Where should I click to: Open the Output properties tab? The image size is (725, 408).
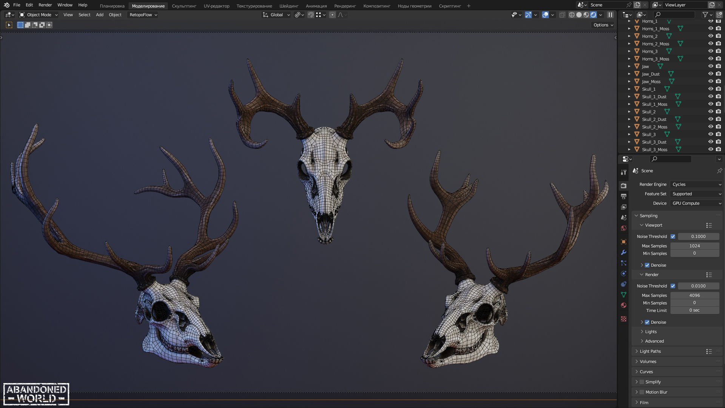pyautogui.click(x=623, y=196)
